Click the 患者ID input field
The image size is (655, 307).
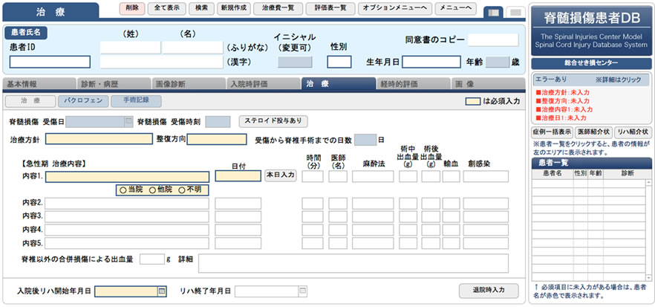[x=50, y=62]
